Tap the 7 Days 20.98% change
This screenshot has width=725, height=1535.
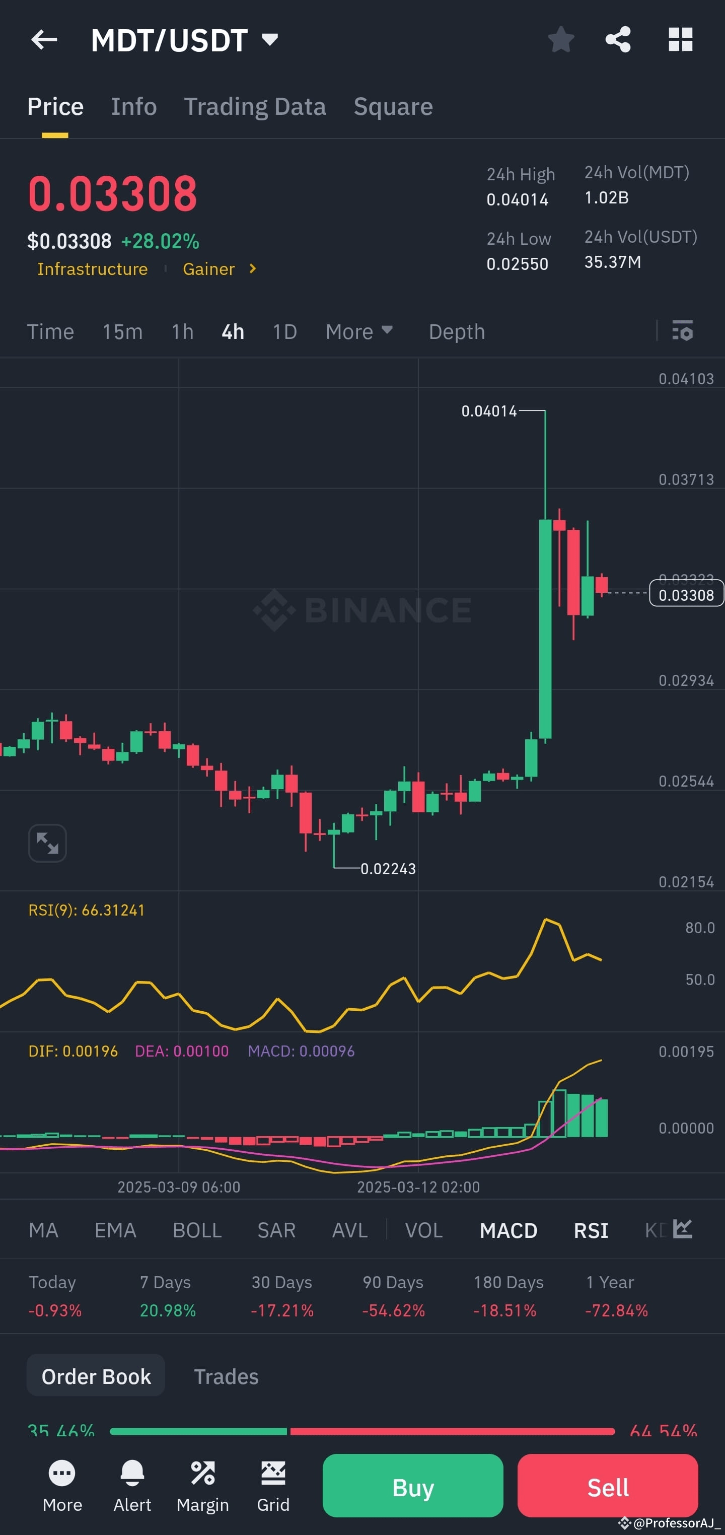point(167,1296)
